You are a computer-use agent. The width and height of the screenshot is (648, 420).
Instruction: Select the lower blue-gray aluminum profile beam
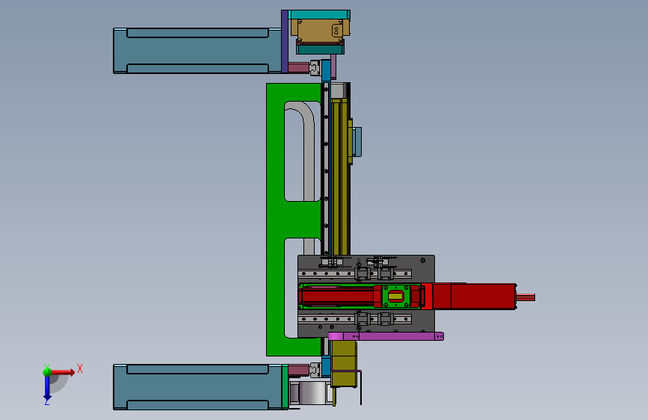pos(197,387)
